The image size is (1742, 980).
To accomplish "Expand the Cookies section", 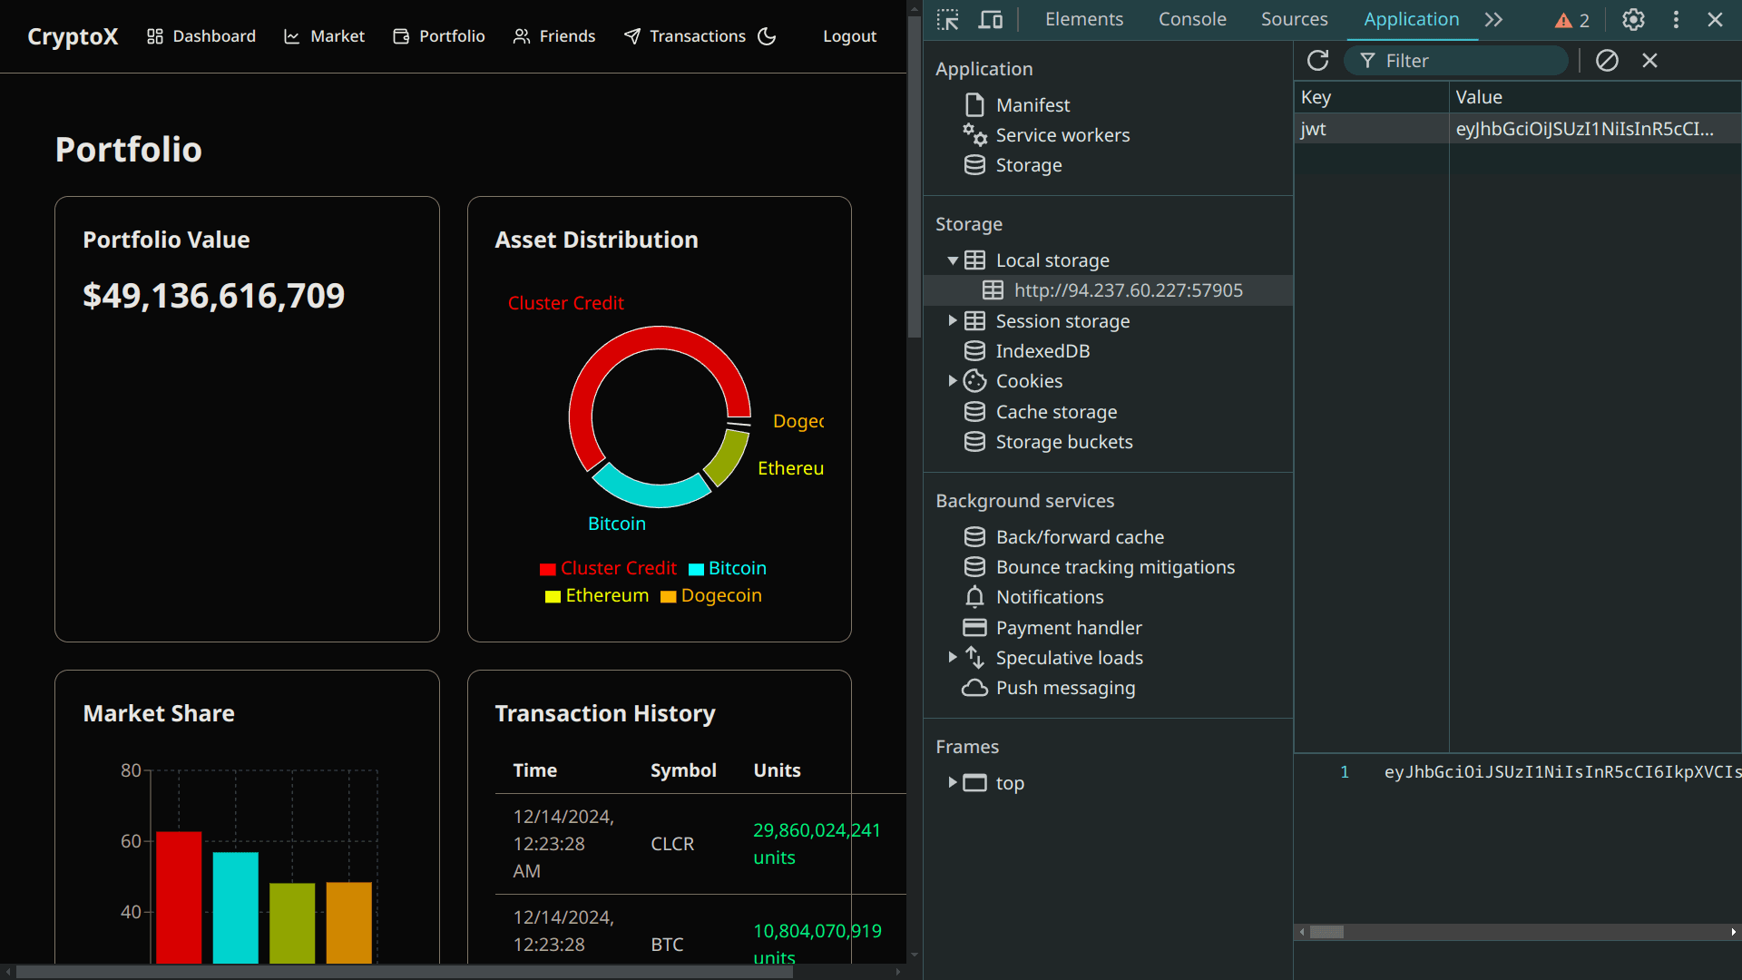I will pos(953,381).
